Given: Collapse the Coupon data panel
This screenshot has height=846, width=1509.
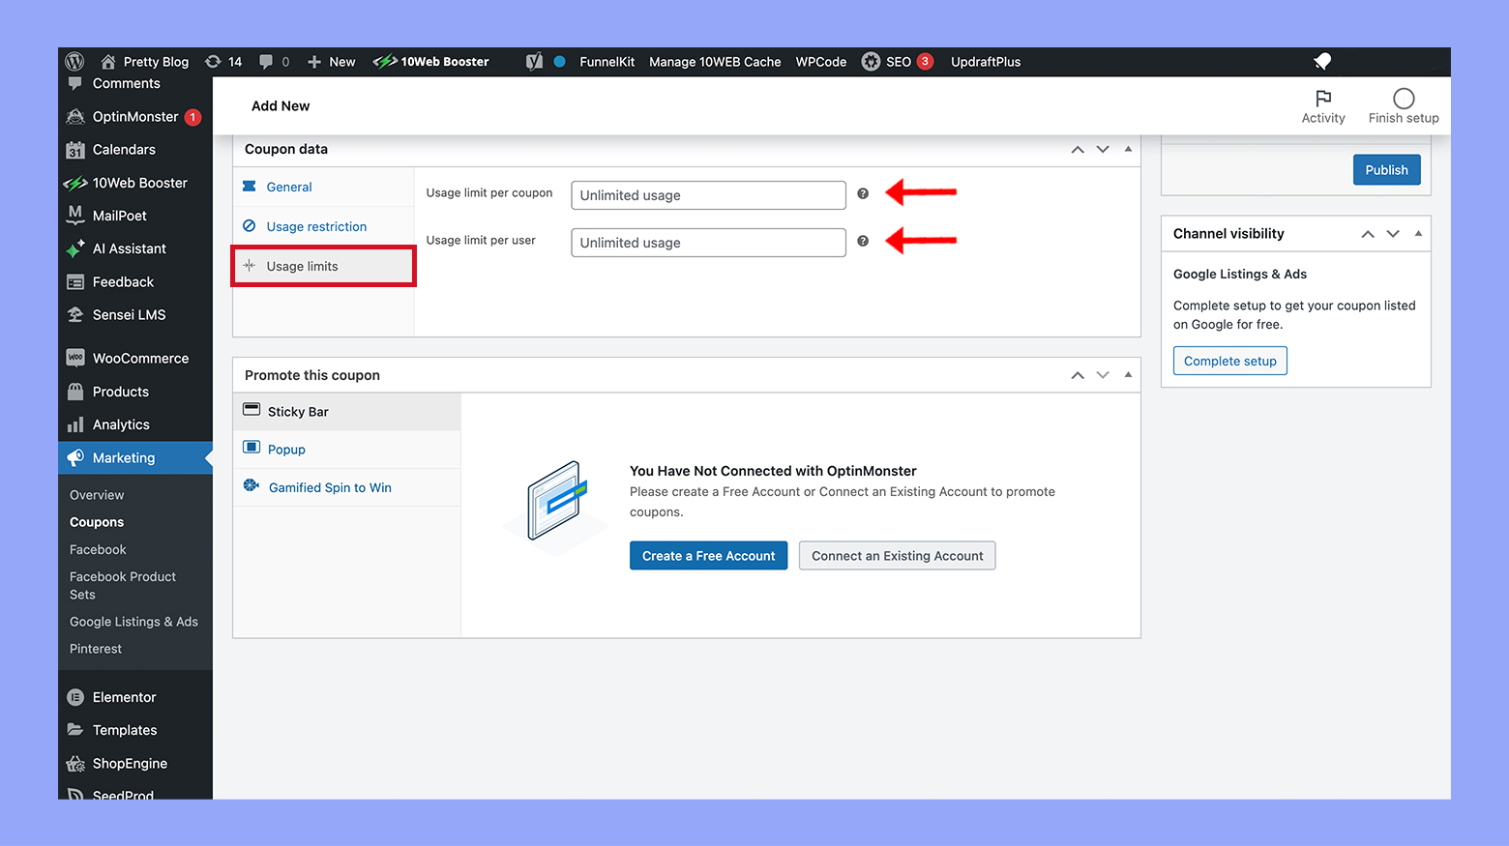Looking at the screenshot, I should tap(1128, 149).
